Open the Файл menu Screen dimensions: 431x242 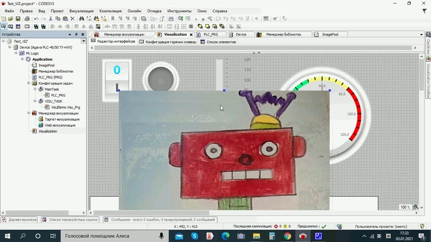coord(9,11)
